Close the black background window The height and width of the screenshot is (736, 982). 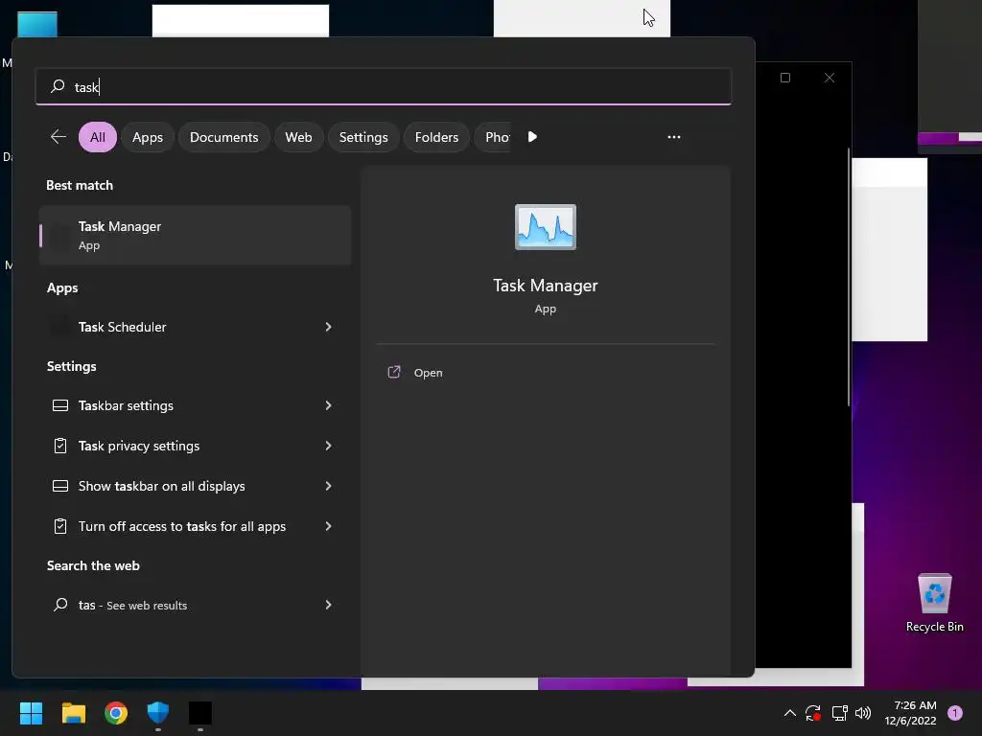[x=830, y=78]
